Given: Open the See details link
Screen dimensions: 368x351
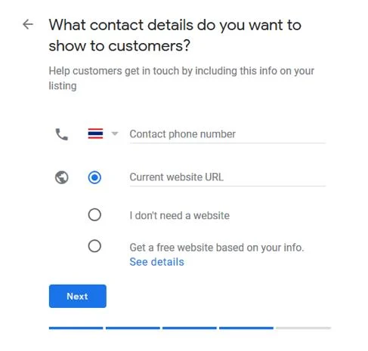Looking at the screenshot, I should (156, 262).
